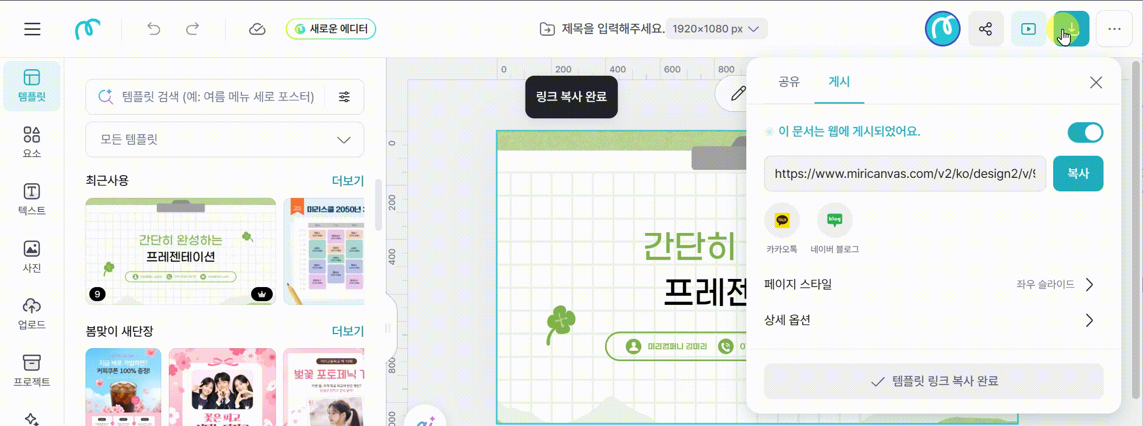Expand the 모든 템플릿 dropdown
Viewport: 1143px width, 426px height.
tap(225, 139)
